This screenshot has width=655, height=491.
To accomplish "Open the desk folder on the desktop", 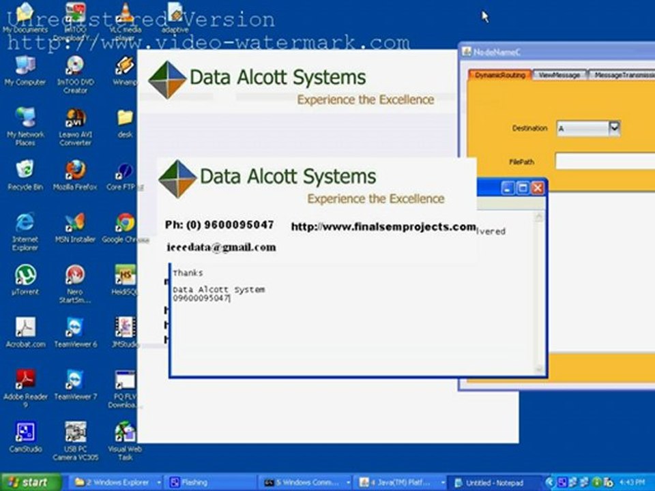I will [x=125, y=123].
